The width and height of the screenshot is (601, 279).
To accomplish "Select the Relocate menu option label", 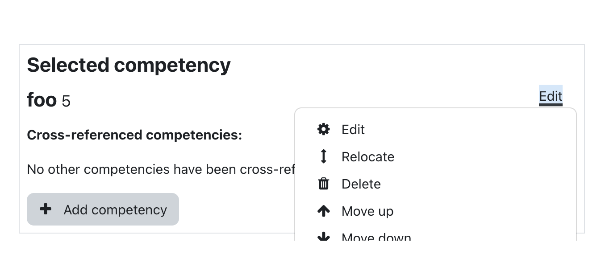I will [368, 157].
